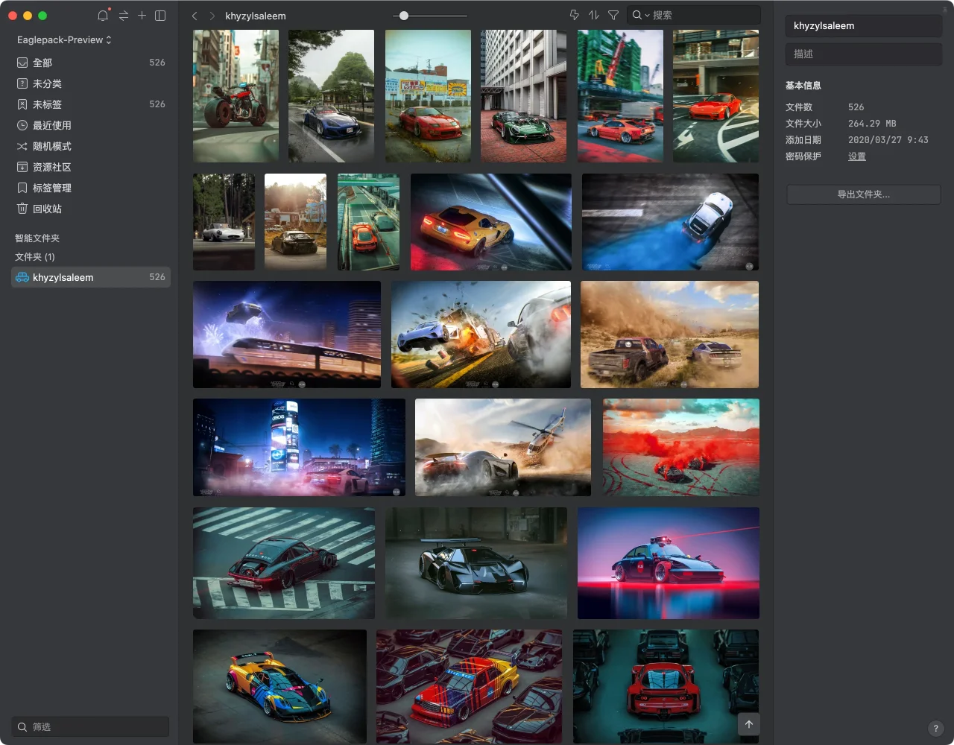Click the lightning quick action icon

(574, 15)
